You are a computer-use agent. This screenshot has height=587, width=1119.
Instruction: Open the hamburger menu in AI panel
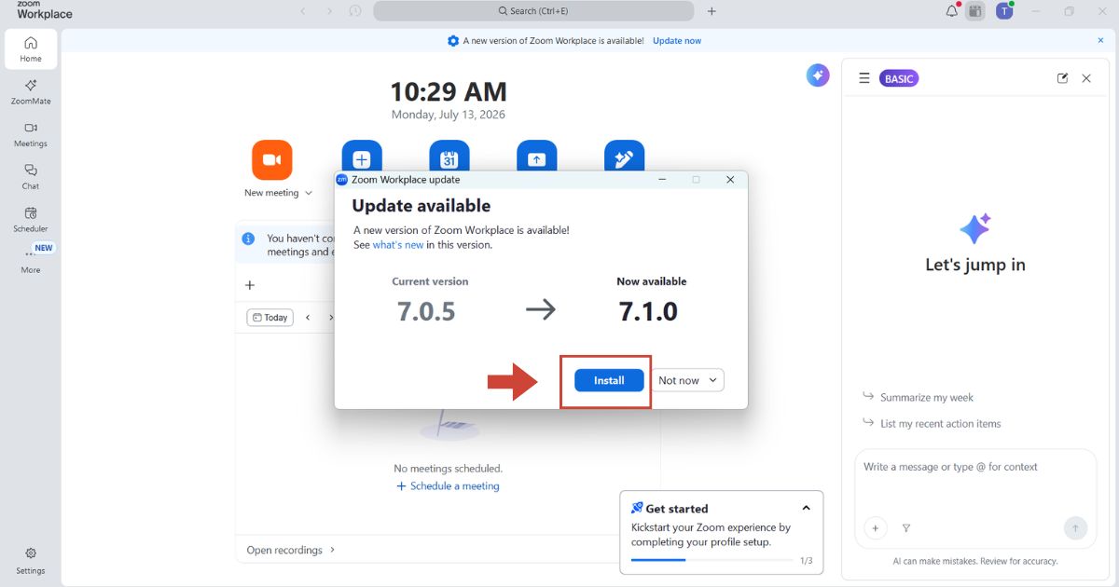point(864,78)
